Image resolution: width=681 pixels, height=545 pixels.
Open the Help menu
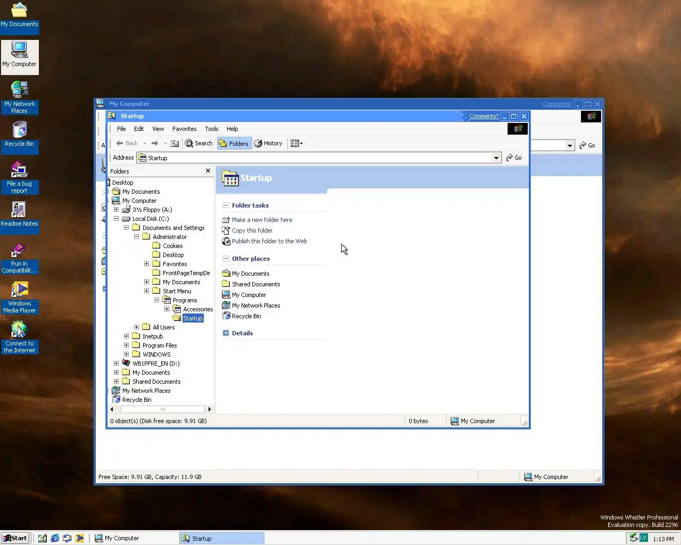[232, 129]
